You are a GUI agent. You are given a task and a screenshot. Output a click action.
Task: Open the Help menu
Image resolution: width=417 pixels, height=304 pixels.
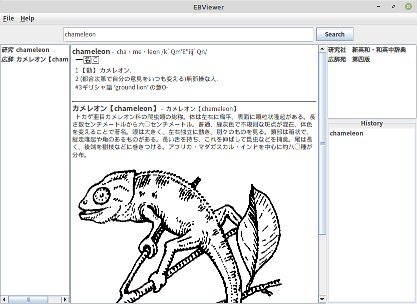28,18
